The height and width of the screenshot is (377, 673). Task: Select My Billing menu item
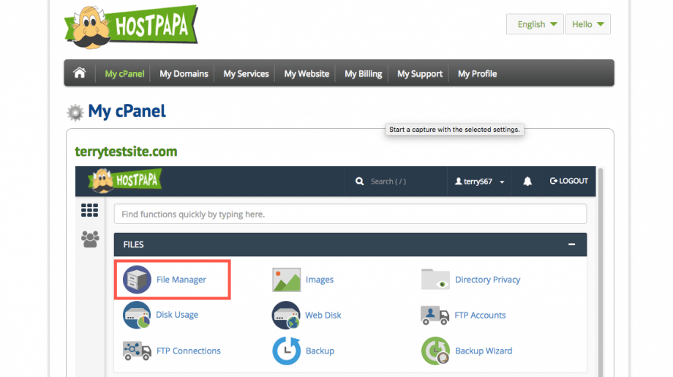363,73
